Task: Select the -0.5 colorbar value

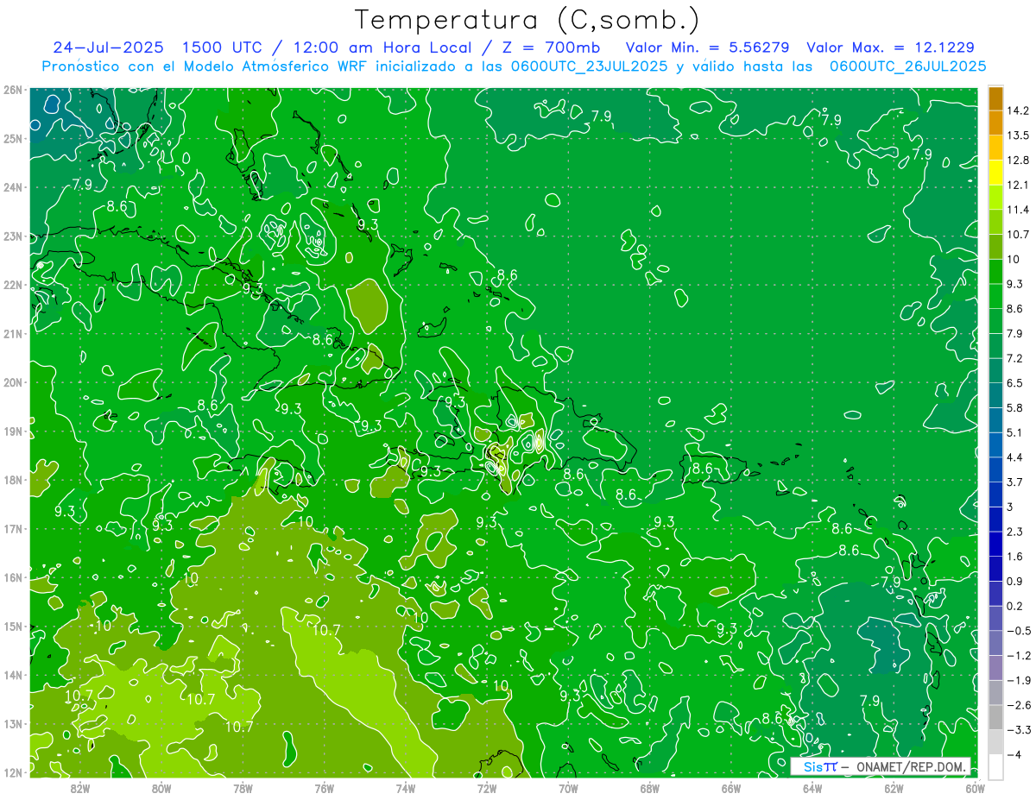Action: 1019,631
